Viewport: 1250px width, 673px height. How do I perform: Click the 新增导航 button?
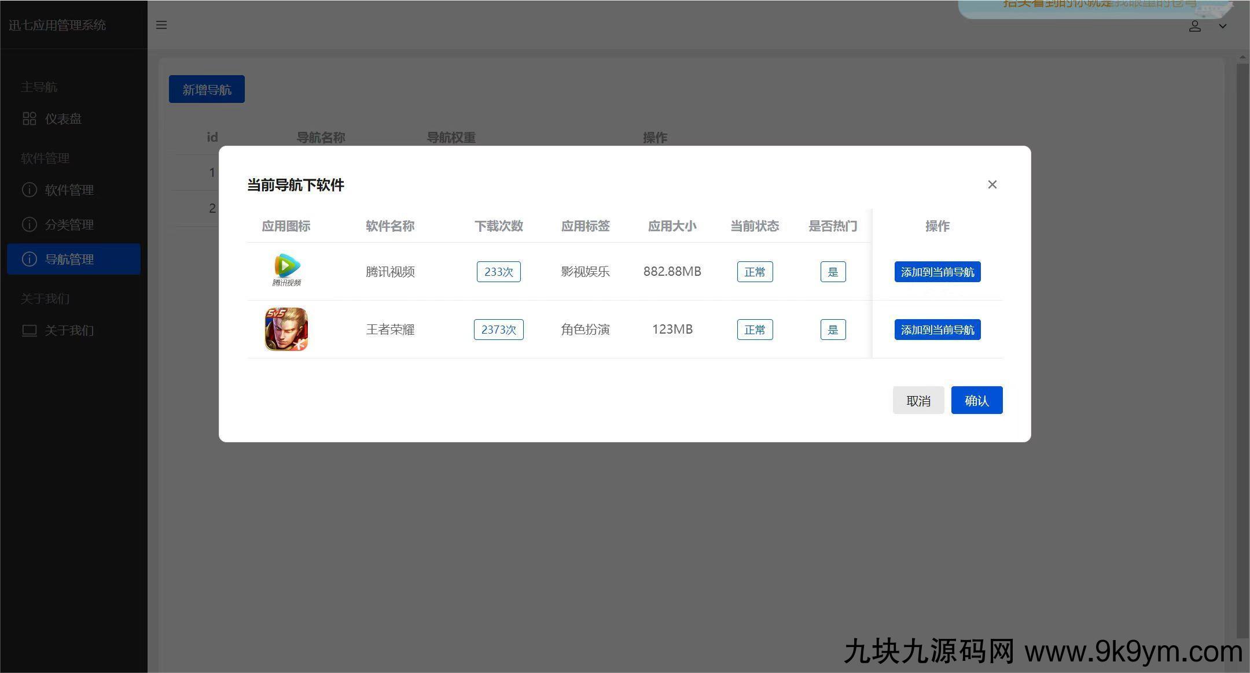[x=207, y=89]
